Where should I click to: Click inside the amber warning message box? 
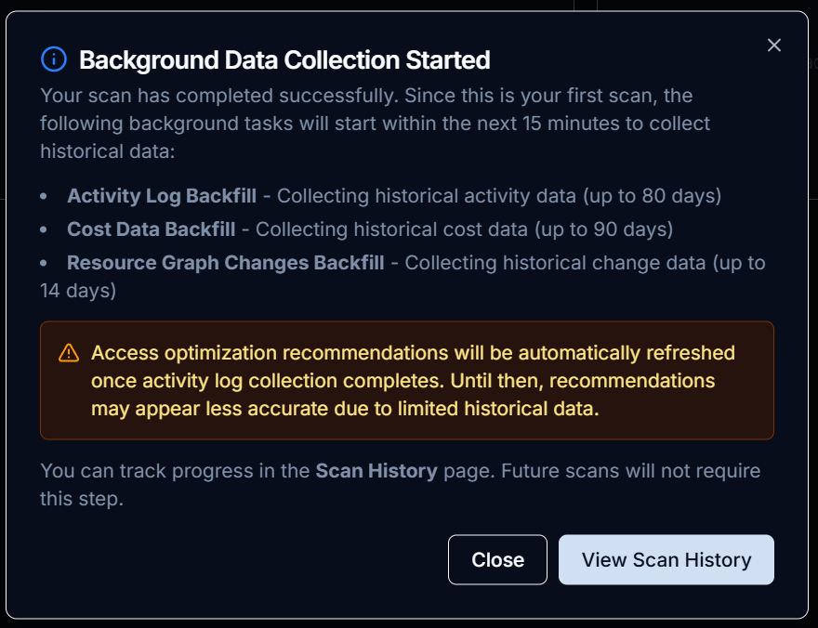click(x=409, y=380)
